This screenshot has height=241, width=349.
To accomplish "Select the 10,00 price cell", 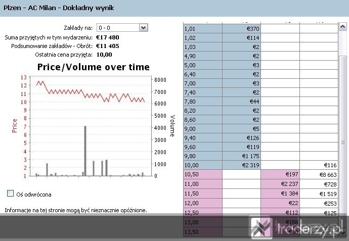I will [x=203, y=165].
